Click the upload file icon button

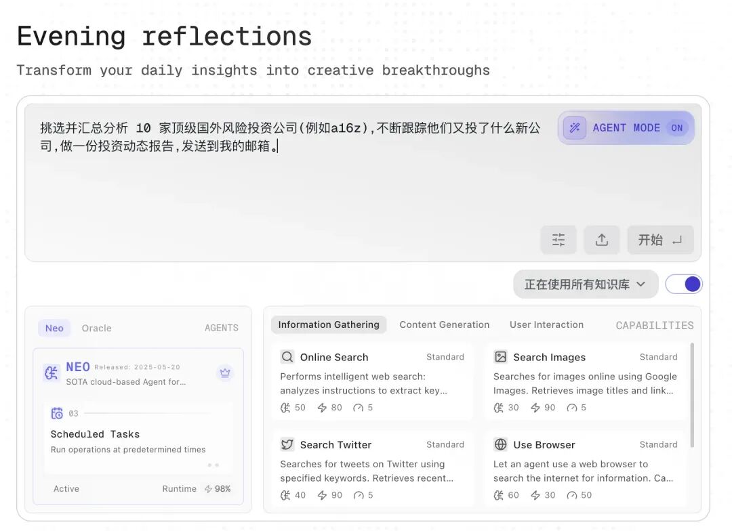[602, 240]
